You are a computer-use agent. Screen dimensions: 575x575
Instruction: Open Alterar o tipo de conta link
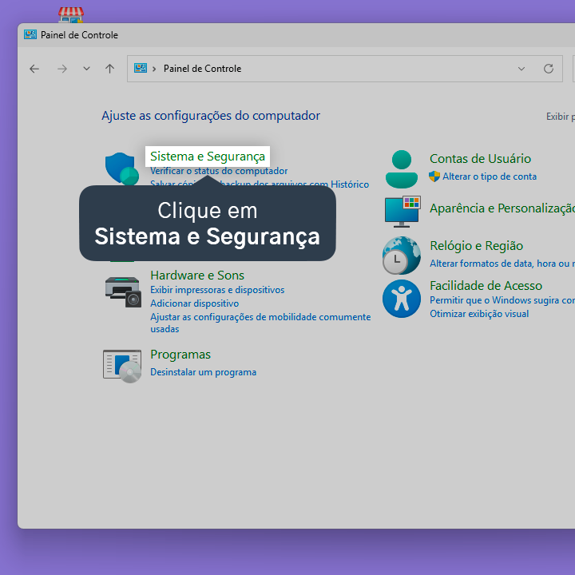(490, 176)
